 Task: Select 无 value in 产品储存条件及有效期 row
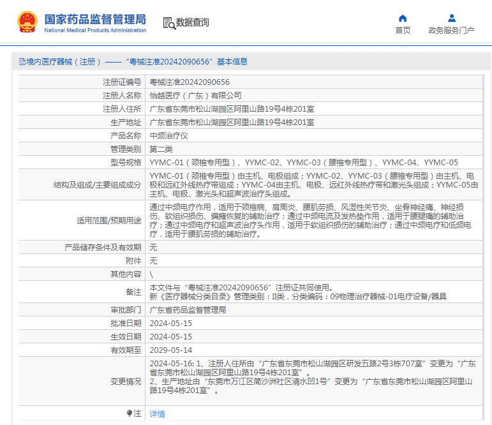click(x=153, y=248)
